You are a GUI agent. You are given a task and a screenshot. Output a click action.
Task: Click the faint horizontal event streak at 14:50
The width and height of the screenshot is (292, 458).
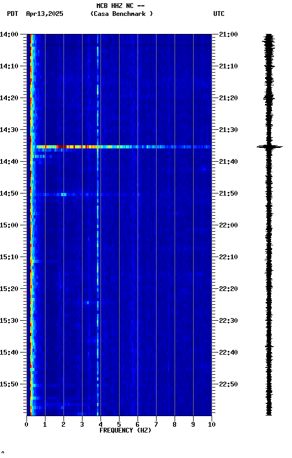point(86,195)
